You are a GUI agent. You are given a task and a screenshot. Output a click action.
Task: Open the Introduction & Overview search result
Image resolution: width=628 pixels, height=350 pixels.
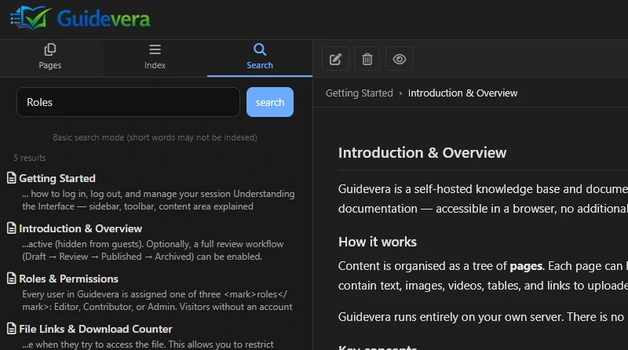80,228
